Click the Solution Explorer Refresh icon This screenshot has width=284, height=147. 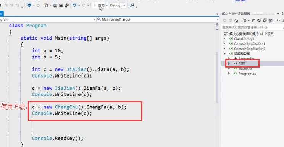click(259, 21)
